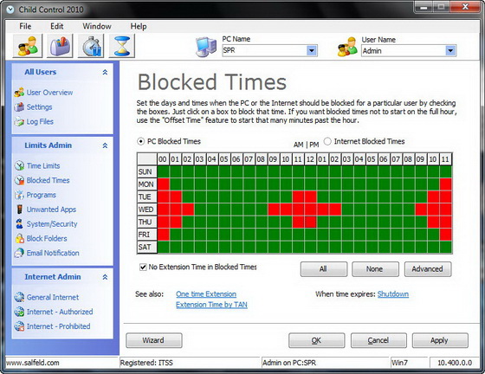
Task: Open System/Security settings
Action: tap(52, 223)
